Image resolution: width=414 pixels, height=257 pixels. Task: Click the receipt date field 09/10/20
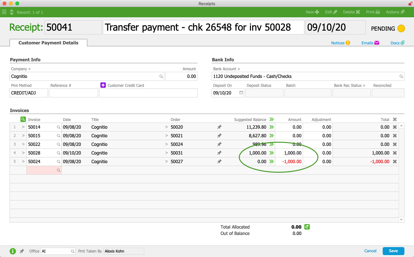coord(335,27)
